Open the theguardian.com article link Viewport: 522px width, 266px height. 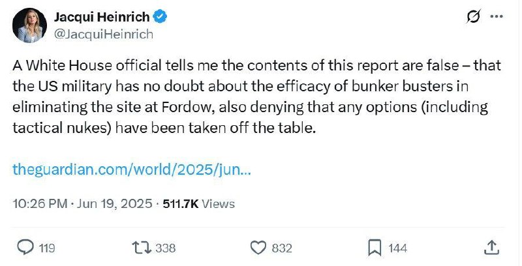(x=132, y=170)
